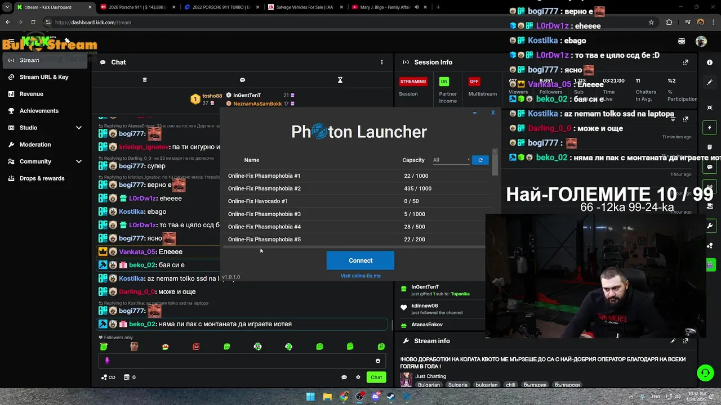The image size is (721, 405).
Task: Bookmark this page with star icon
Action: pyautogui.click(x=651, y=22)
